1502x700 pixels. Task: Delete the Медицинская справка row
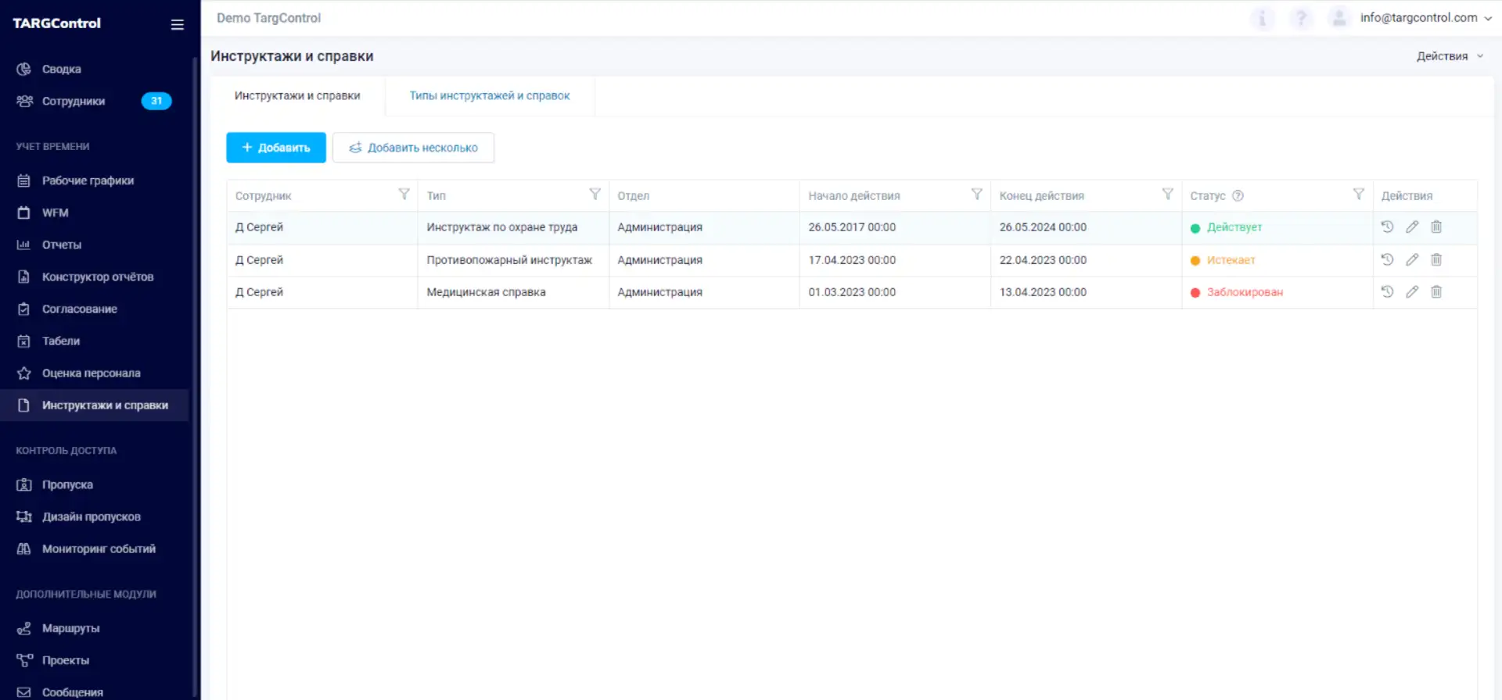1436,291
